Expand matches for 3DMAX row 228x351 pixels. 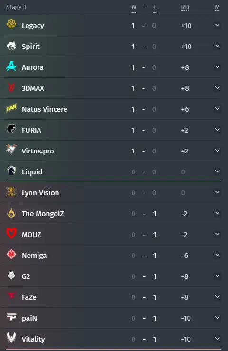pyautogui.click(x=217, y=88)
